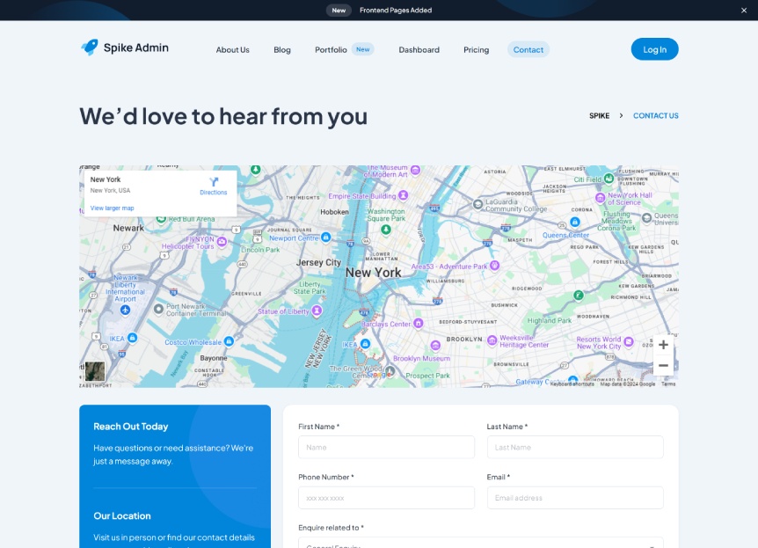Click the CONTACT US breadcrumb
758x548 pixels.
(x=655, y=115)
